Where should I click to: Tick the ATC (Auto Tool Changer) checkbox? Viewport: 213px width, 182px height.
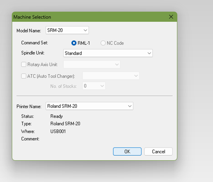24,76
